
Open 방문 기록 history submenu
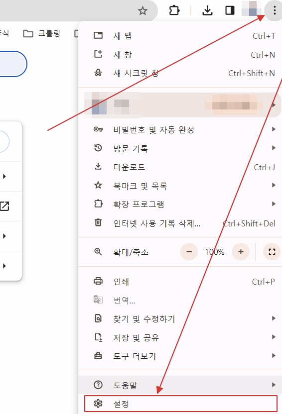tap(180, 148)
